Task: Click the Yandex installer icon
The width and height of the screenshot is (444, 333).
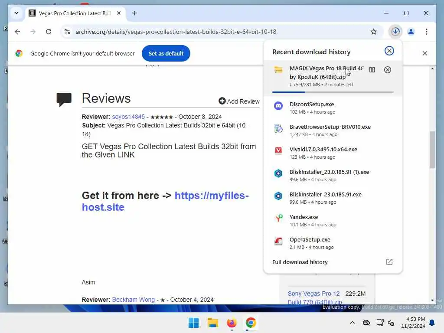Action: tap(279, 218)
